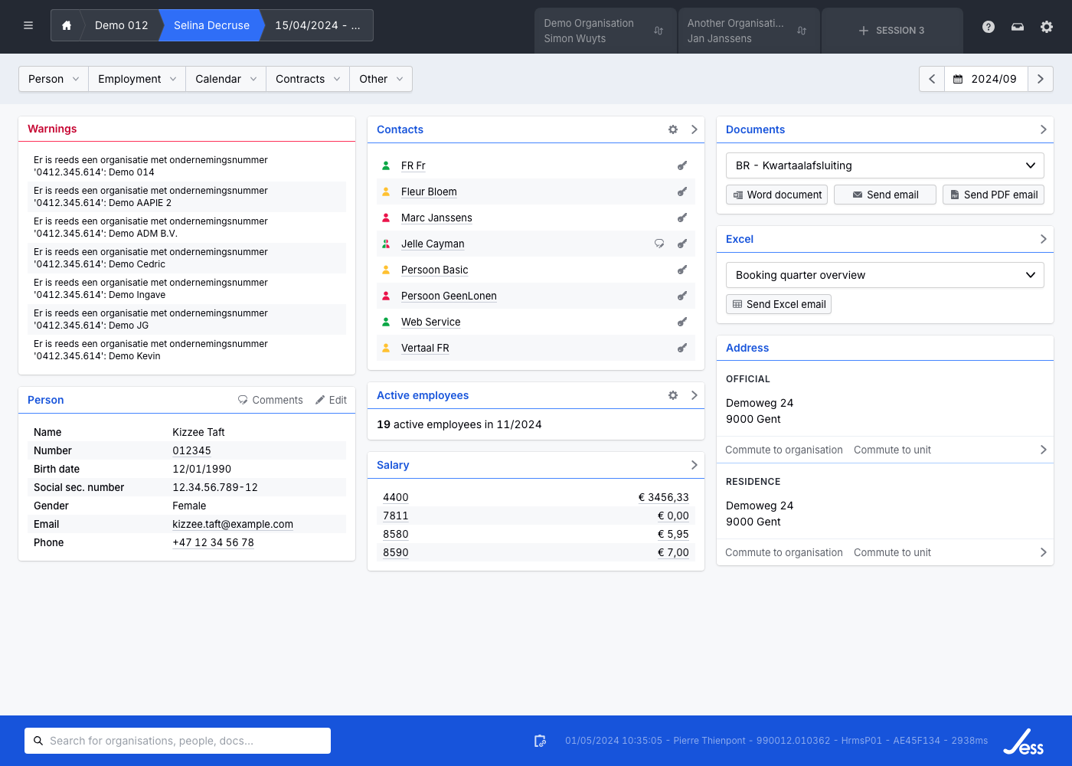Viewport: 1072px width, 766px height.
Task: Click the home icon in breadcrumb
Action: (67, 25)
